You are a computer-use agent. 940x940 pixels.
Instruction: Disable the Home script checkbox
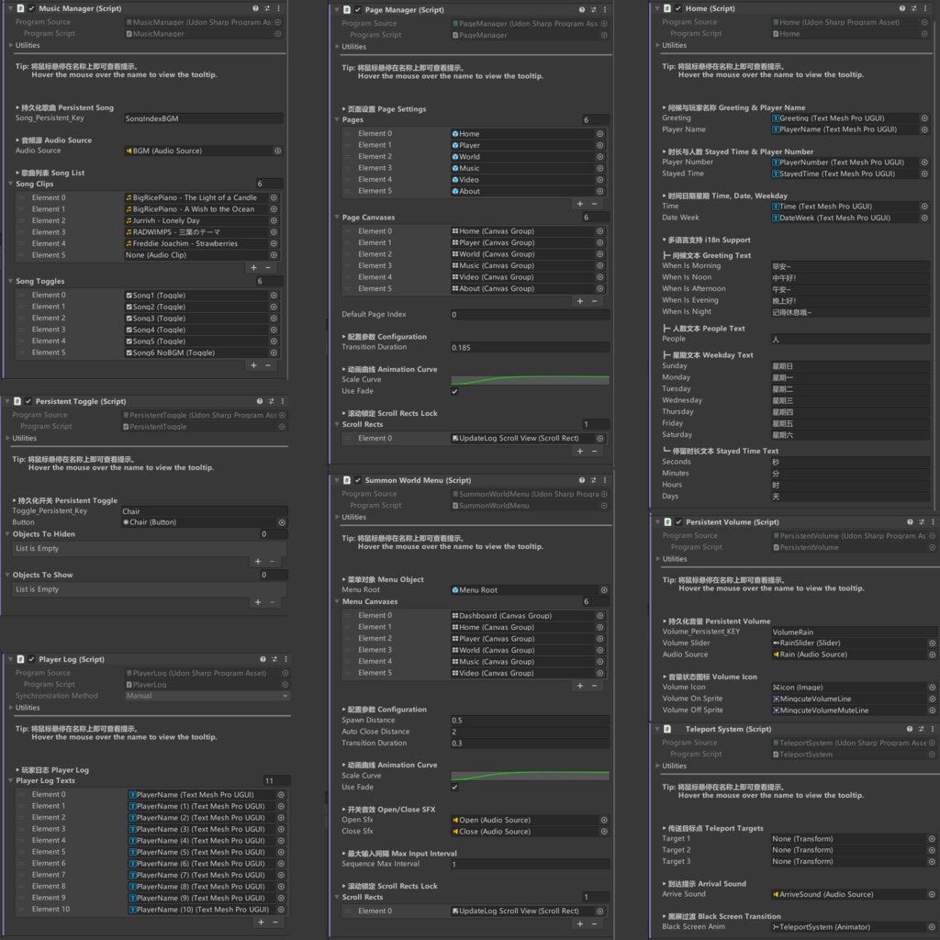[x=678, y=8]
